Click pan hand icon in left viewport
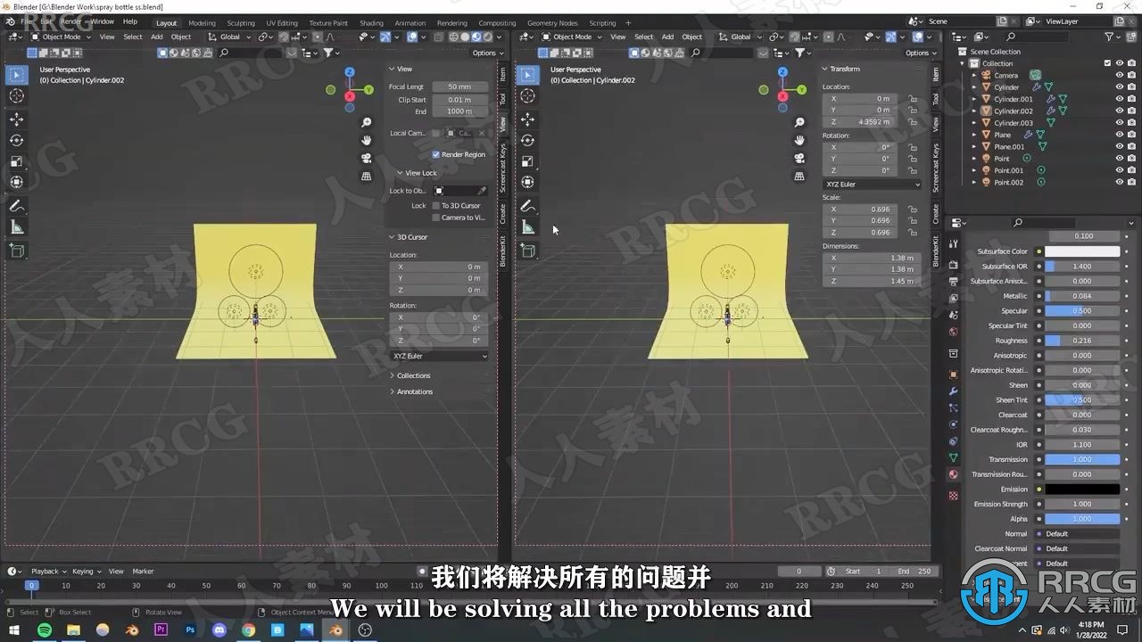This screenshot has width=1142, height=642. pyautogui.click(x=367, y=140)
